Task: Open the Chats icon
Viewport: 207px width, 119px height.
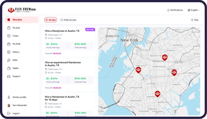Action: [x=9, y=36]
